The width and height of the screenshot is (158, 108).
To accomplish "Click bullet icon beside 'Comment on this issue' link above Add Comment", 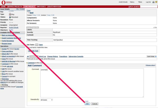I will pos(27,63).
